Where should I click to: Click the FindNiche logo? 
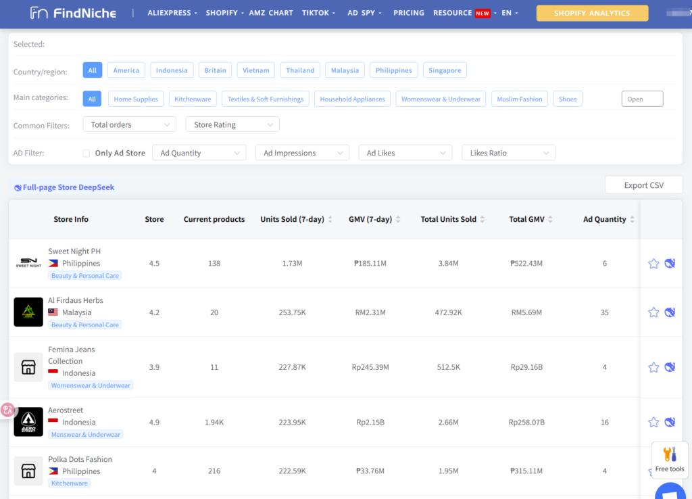click(x=73, y=13)
